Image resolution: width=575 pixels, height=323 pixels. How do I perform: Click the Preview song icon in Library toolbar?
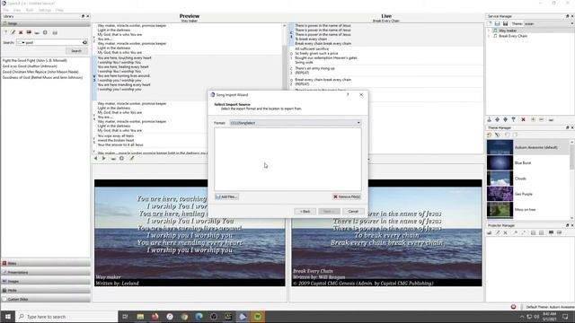coord(29,32)
